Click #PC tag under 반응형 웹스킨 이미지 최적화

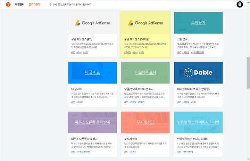pos(179,152)
